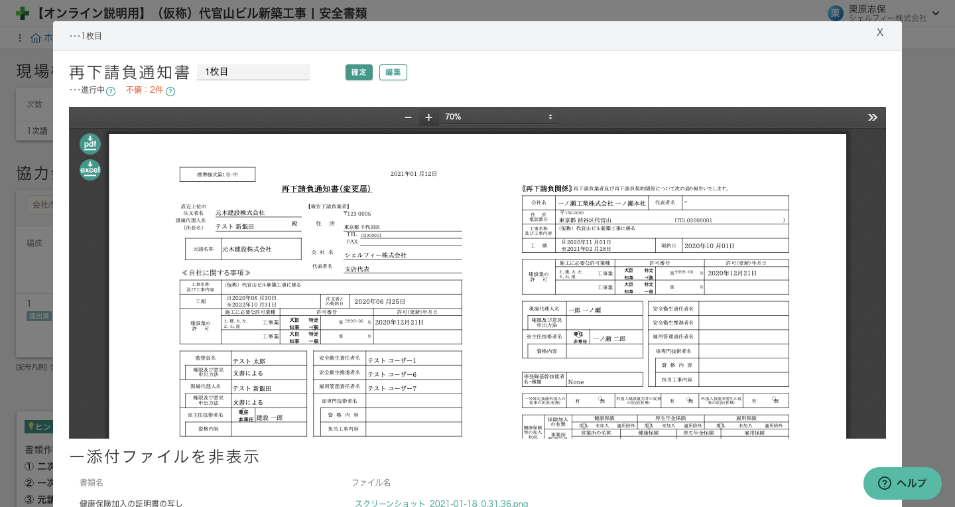Download the document as PDF
The height and width of the screenshot is (507, 955).
(x=90, y=144)
